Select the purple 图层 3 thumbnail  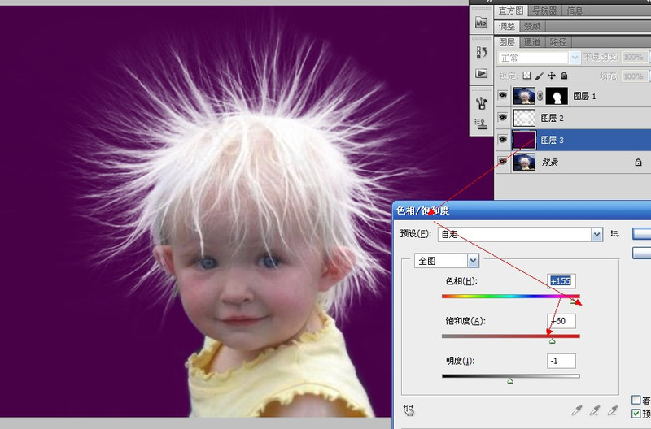click(x=524, y=140)
